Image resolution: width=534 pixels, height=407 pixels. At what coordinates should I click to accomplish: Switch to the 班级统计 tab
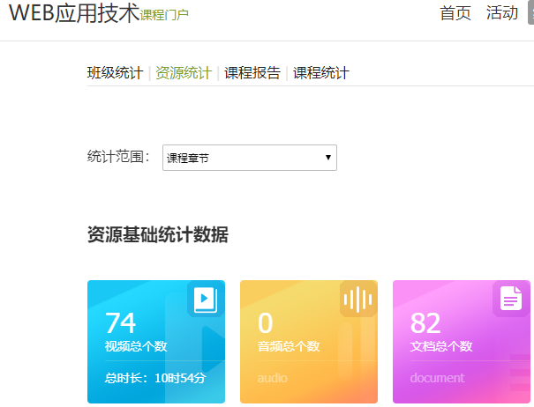115,73
